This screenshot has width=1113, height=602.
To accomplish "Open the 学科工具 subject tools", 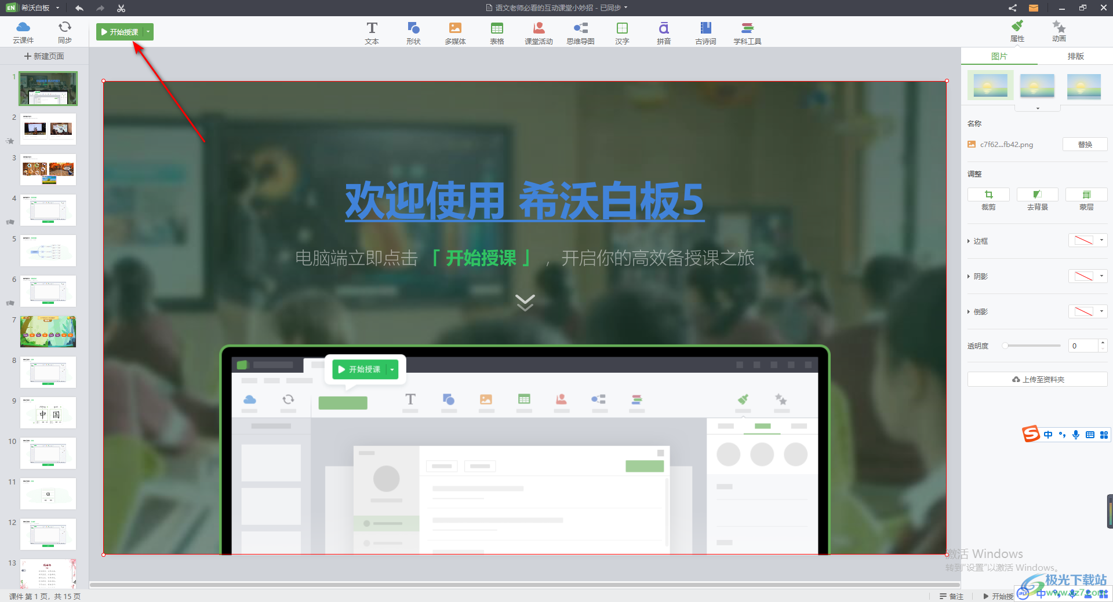I will (747, 33).
